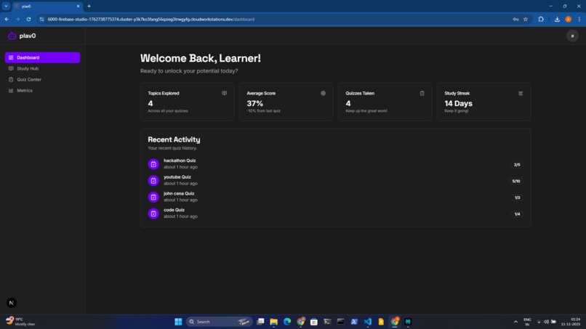The height and width of the screenshot is (329, 586).
Task: Open browser downloads
Action: [x=557, y=19]
